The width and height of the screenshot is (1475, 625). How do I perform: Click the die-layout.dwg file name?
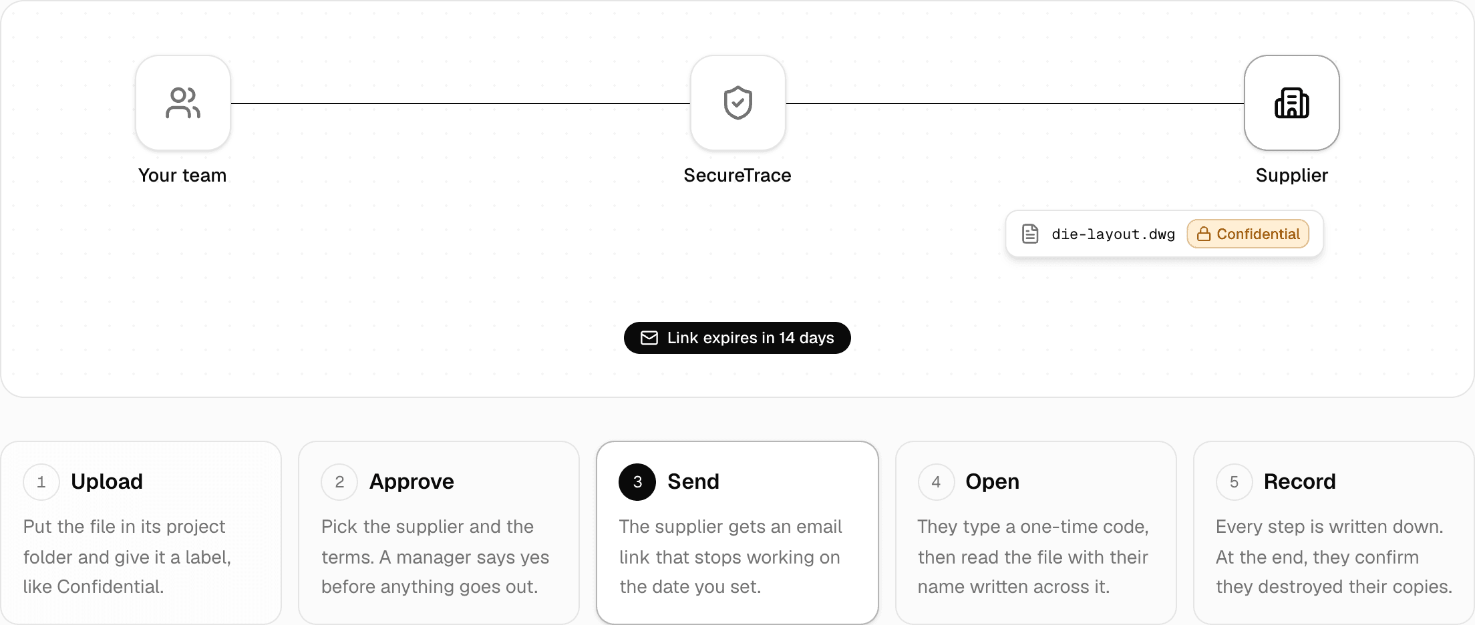(x=1113, y=234)
